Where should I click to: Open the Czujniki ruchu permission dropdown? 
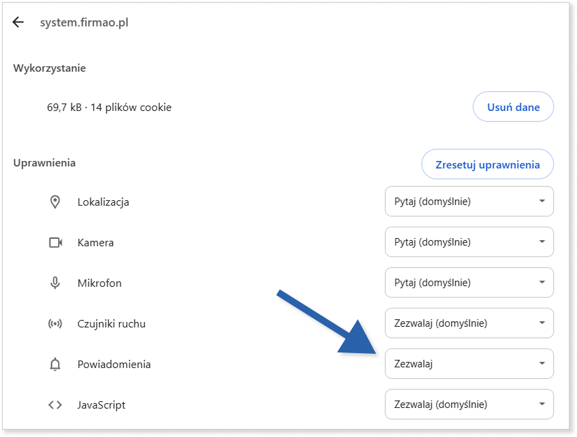point(469,323)
